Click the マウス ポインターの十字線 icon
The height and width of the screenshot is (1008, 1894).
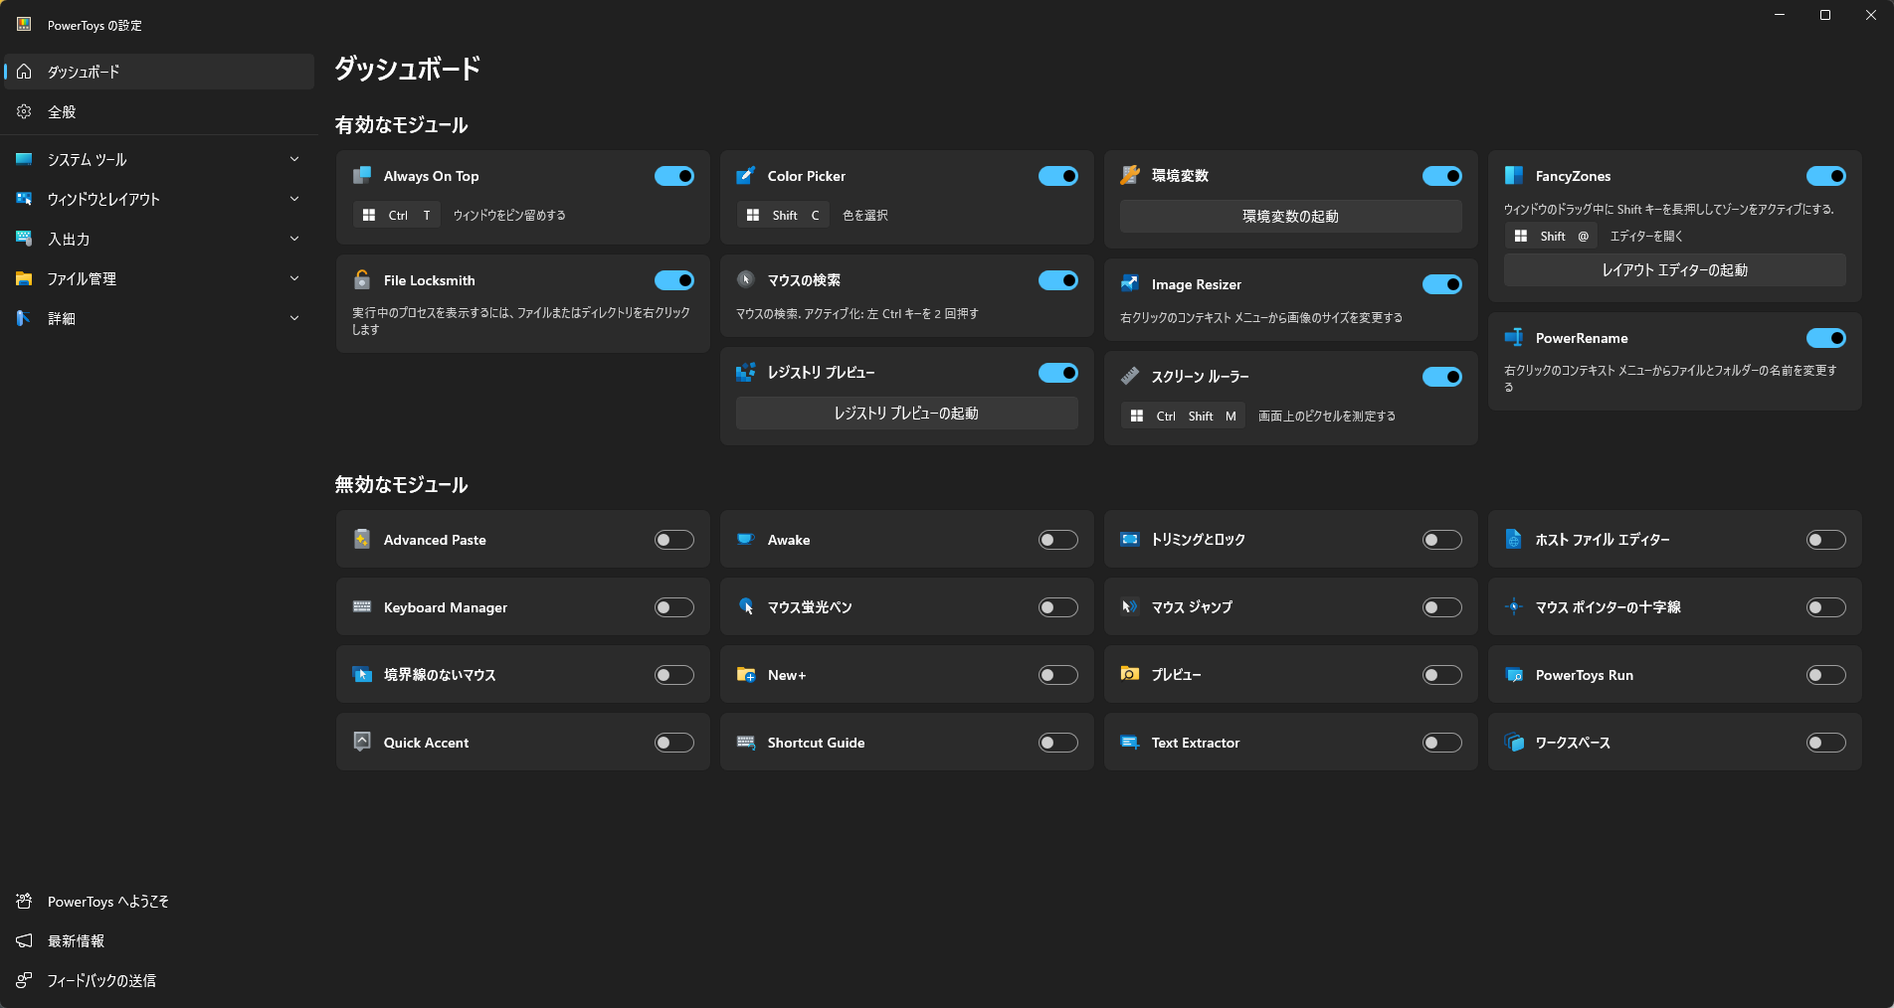[1514, 607]
